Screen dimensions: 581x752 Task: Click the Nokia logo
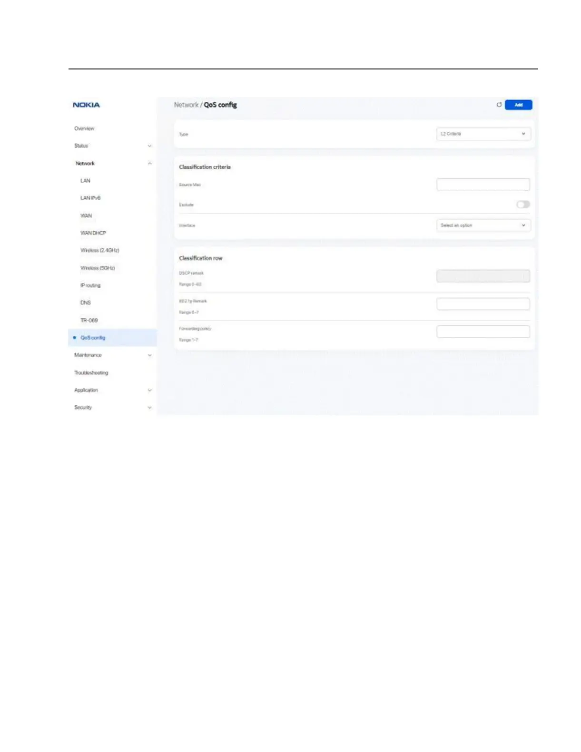click(86, 105)
